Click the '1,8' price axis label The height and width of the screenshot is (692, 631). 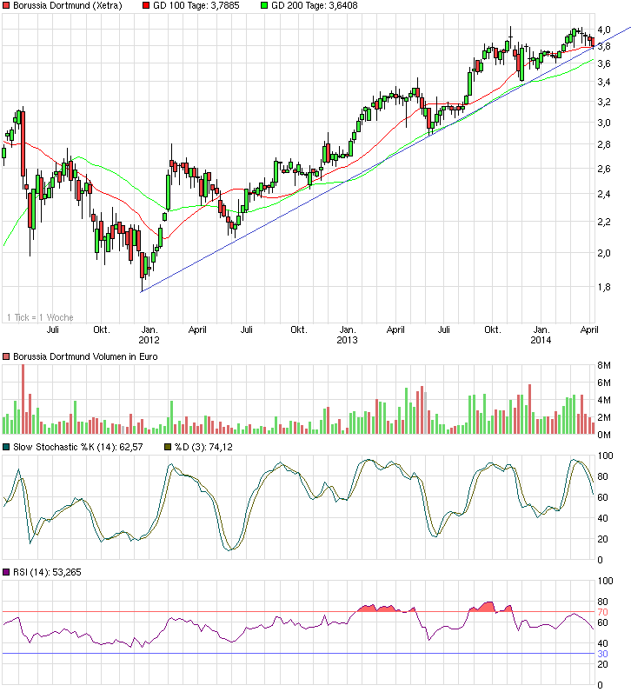click(604, 287)
